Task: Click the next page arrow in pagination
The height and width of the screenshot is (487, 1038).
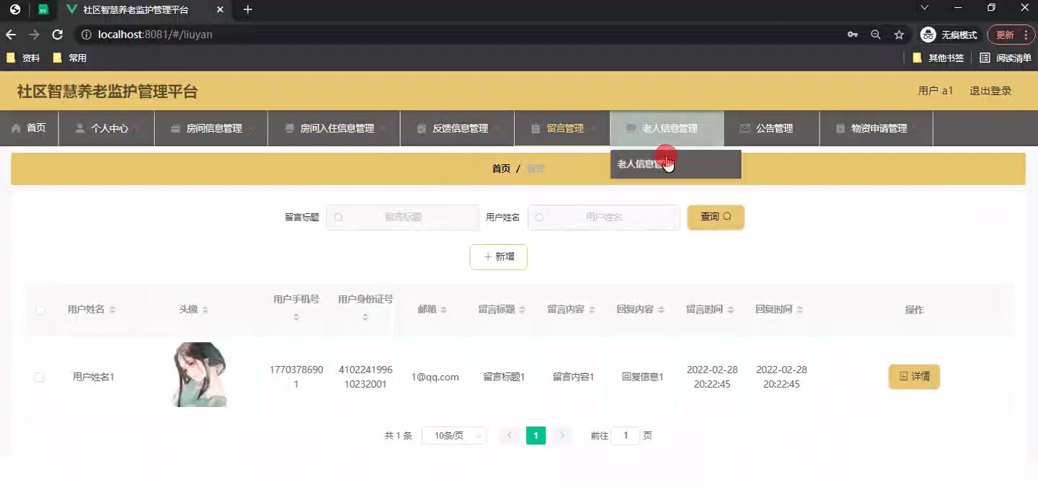Action: (x=562, y=435)
